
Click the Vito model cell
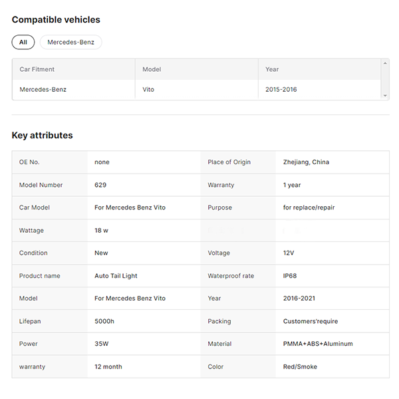tap(148, 89)
